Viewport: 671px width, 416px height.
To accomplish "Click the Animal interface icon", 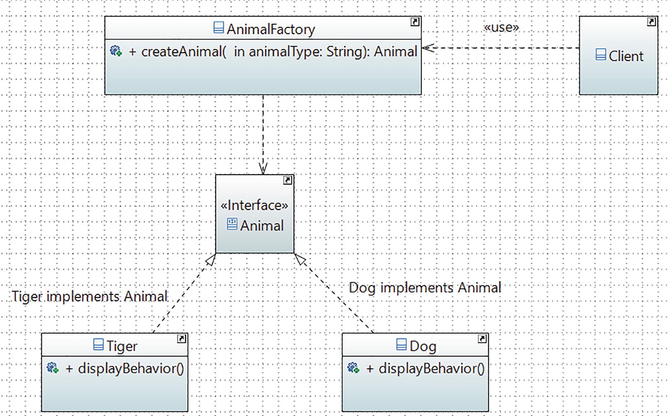I will (x=232, y=224).
